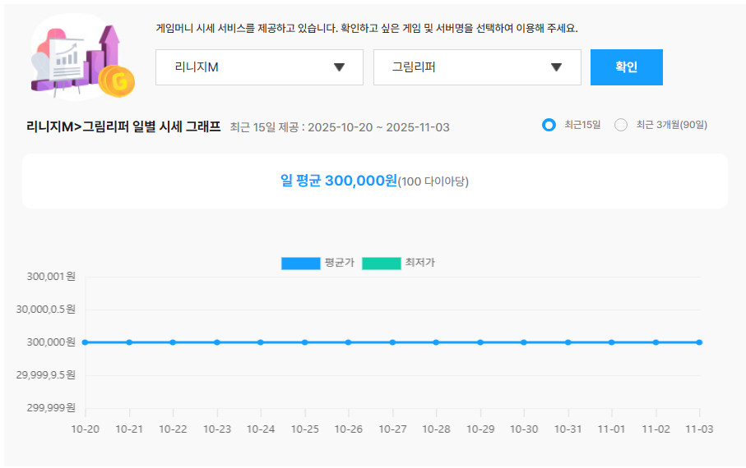746x468 pixels.
Task: Click the 11-03 x-axis date label
Action: tap(699, 429)
